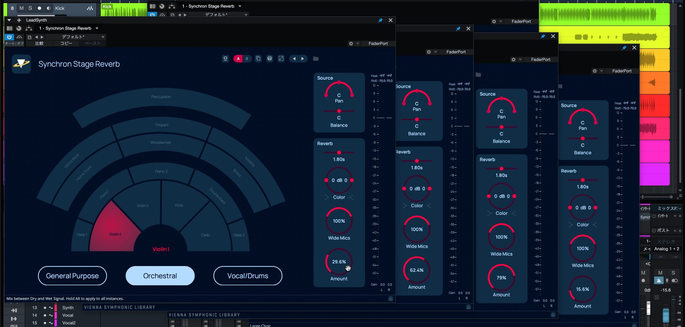Open dropdown arrow beside gear in LeadSynth window

pyautogui.click(x=357, y=44)
